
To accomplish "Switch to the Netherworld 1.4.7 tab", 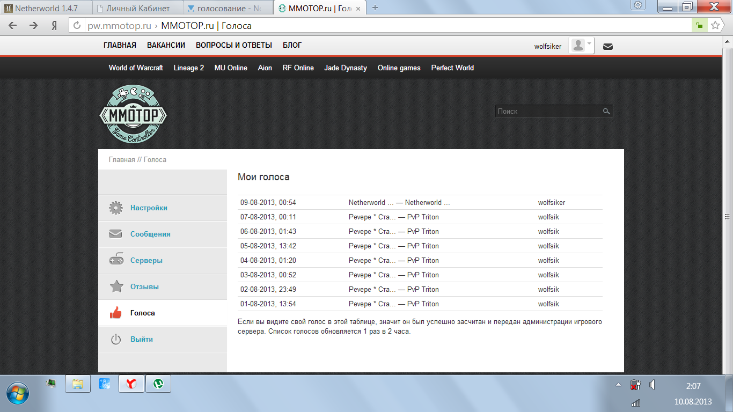I will (46, 8).
